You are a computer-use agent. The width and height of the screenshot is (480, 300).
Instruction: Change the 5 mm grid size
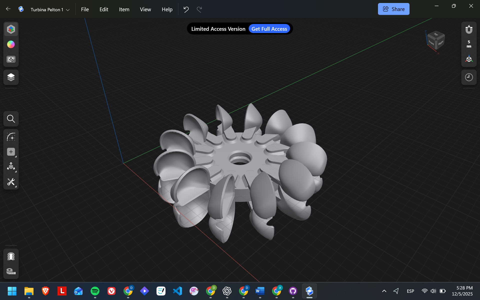469,44
